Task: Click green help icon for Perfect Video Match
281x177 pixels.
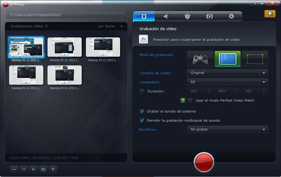Action: [183, 100]
